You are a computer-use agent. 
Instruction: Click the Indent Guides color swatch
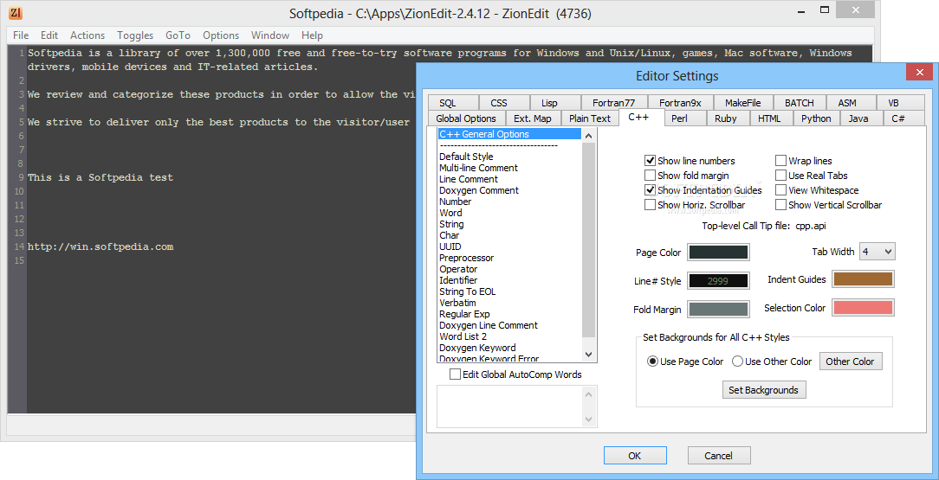click(863, 278)
